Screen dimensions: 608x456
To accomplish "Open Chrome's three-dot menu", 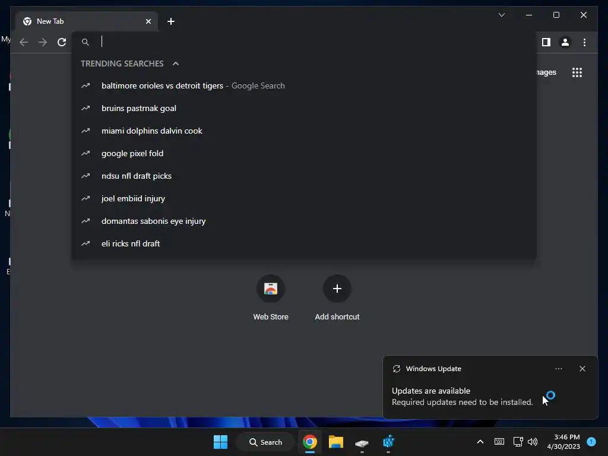I will 584,42.
